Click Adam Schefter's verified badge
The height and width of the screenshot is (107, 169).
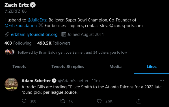click(x=54, y=81)
